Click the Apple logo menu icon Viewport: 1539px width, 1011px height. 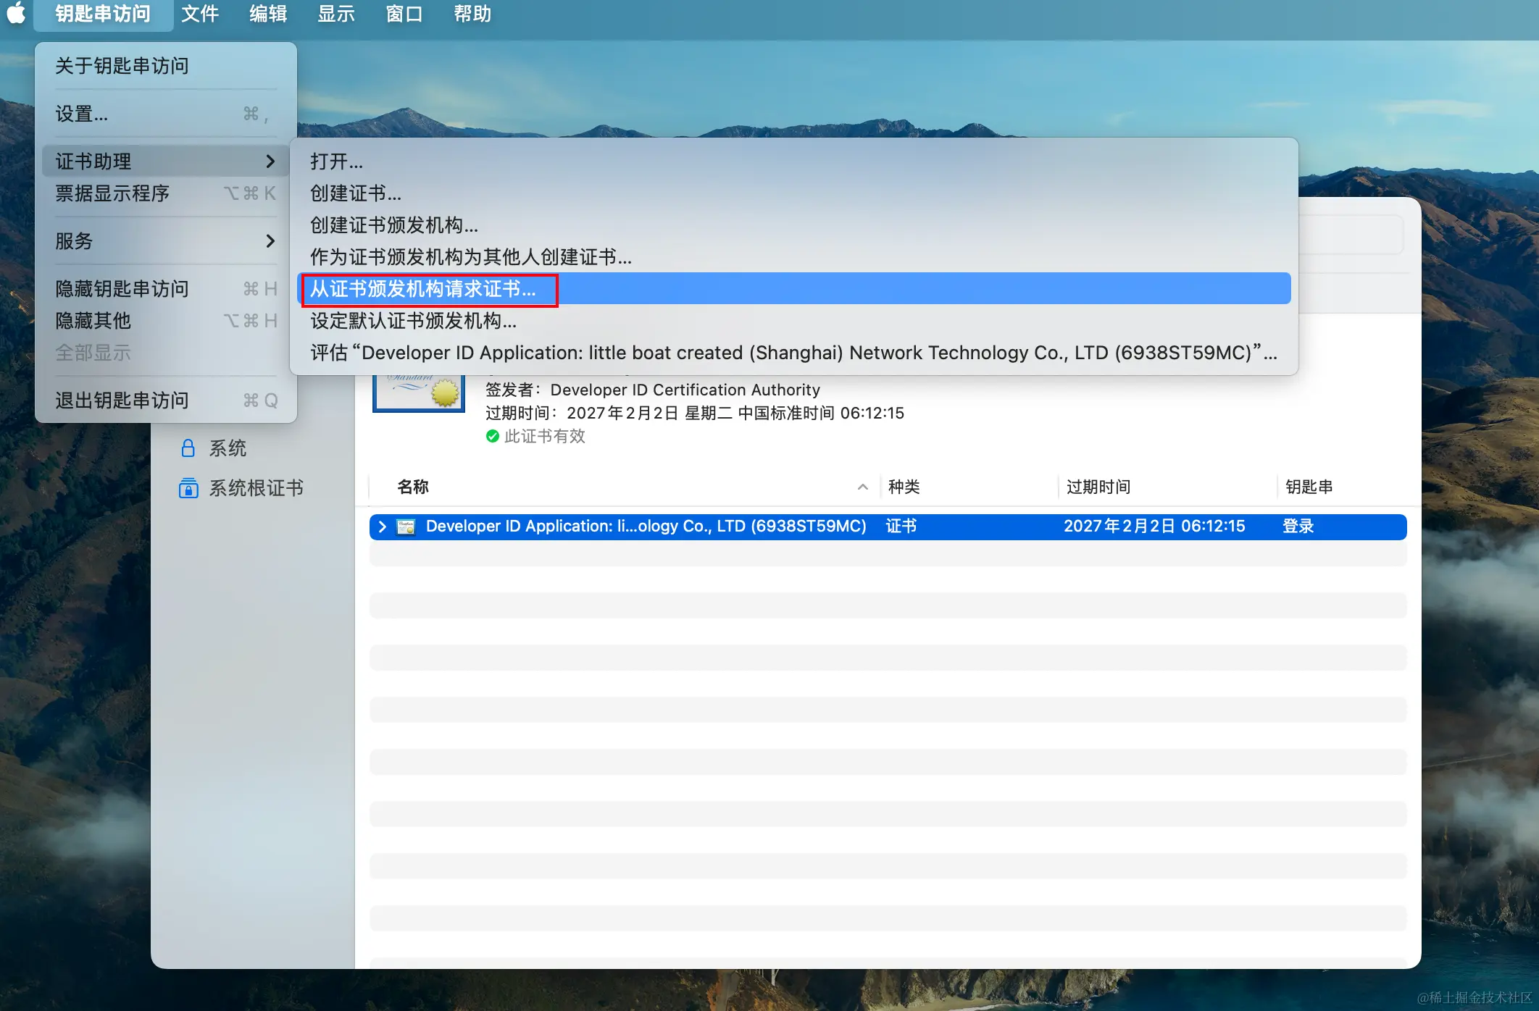[16, 13]
